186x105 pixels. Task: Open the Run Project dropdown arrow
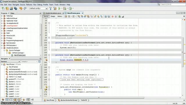tap(62, 8)
